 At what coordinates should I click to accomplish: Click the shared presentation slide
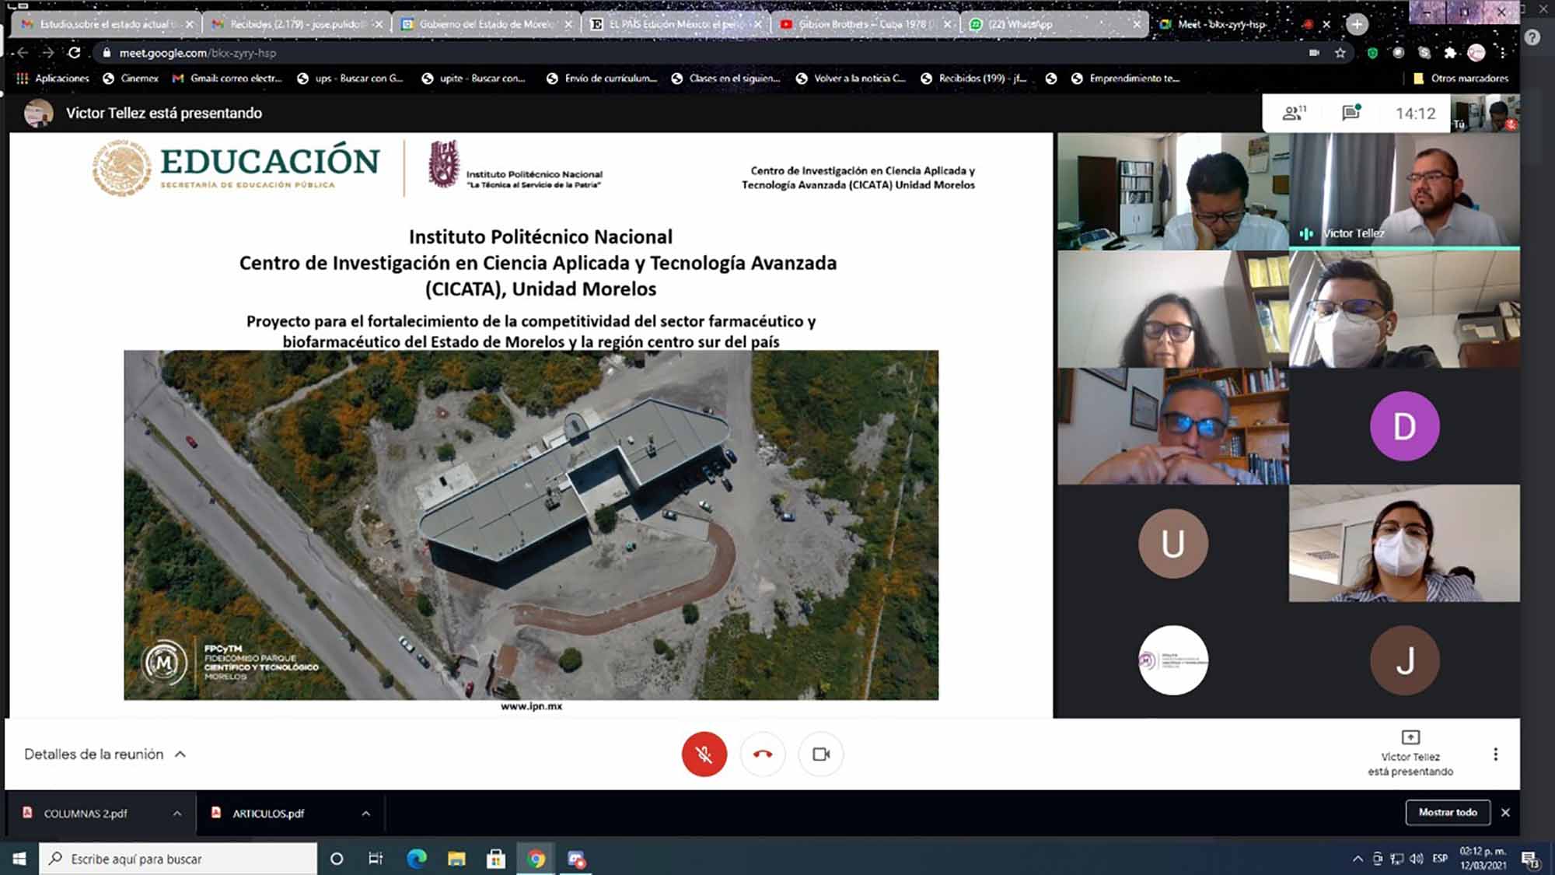[x=531, y=425]
